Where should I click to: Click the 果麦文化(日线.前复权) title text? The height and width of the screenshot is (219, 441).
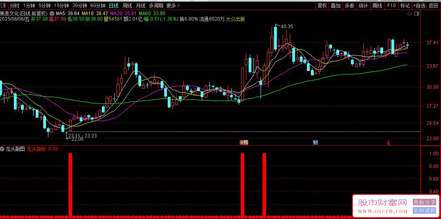[24, 13]
